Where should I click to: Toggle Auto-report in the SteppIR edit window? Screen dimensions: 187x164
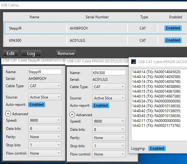37,105
